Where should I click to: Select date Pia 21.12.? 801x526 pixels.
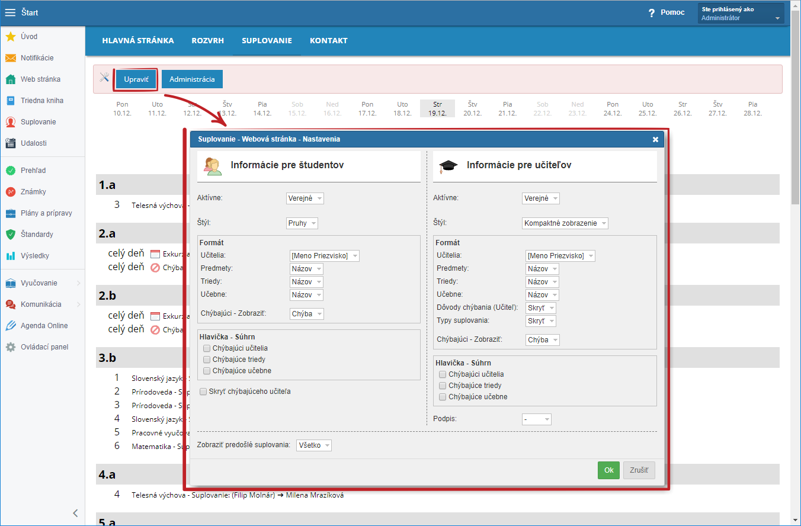[508, 108]
